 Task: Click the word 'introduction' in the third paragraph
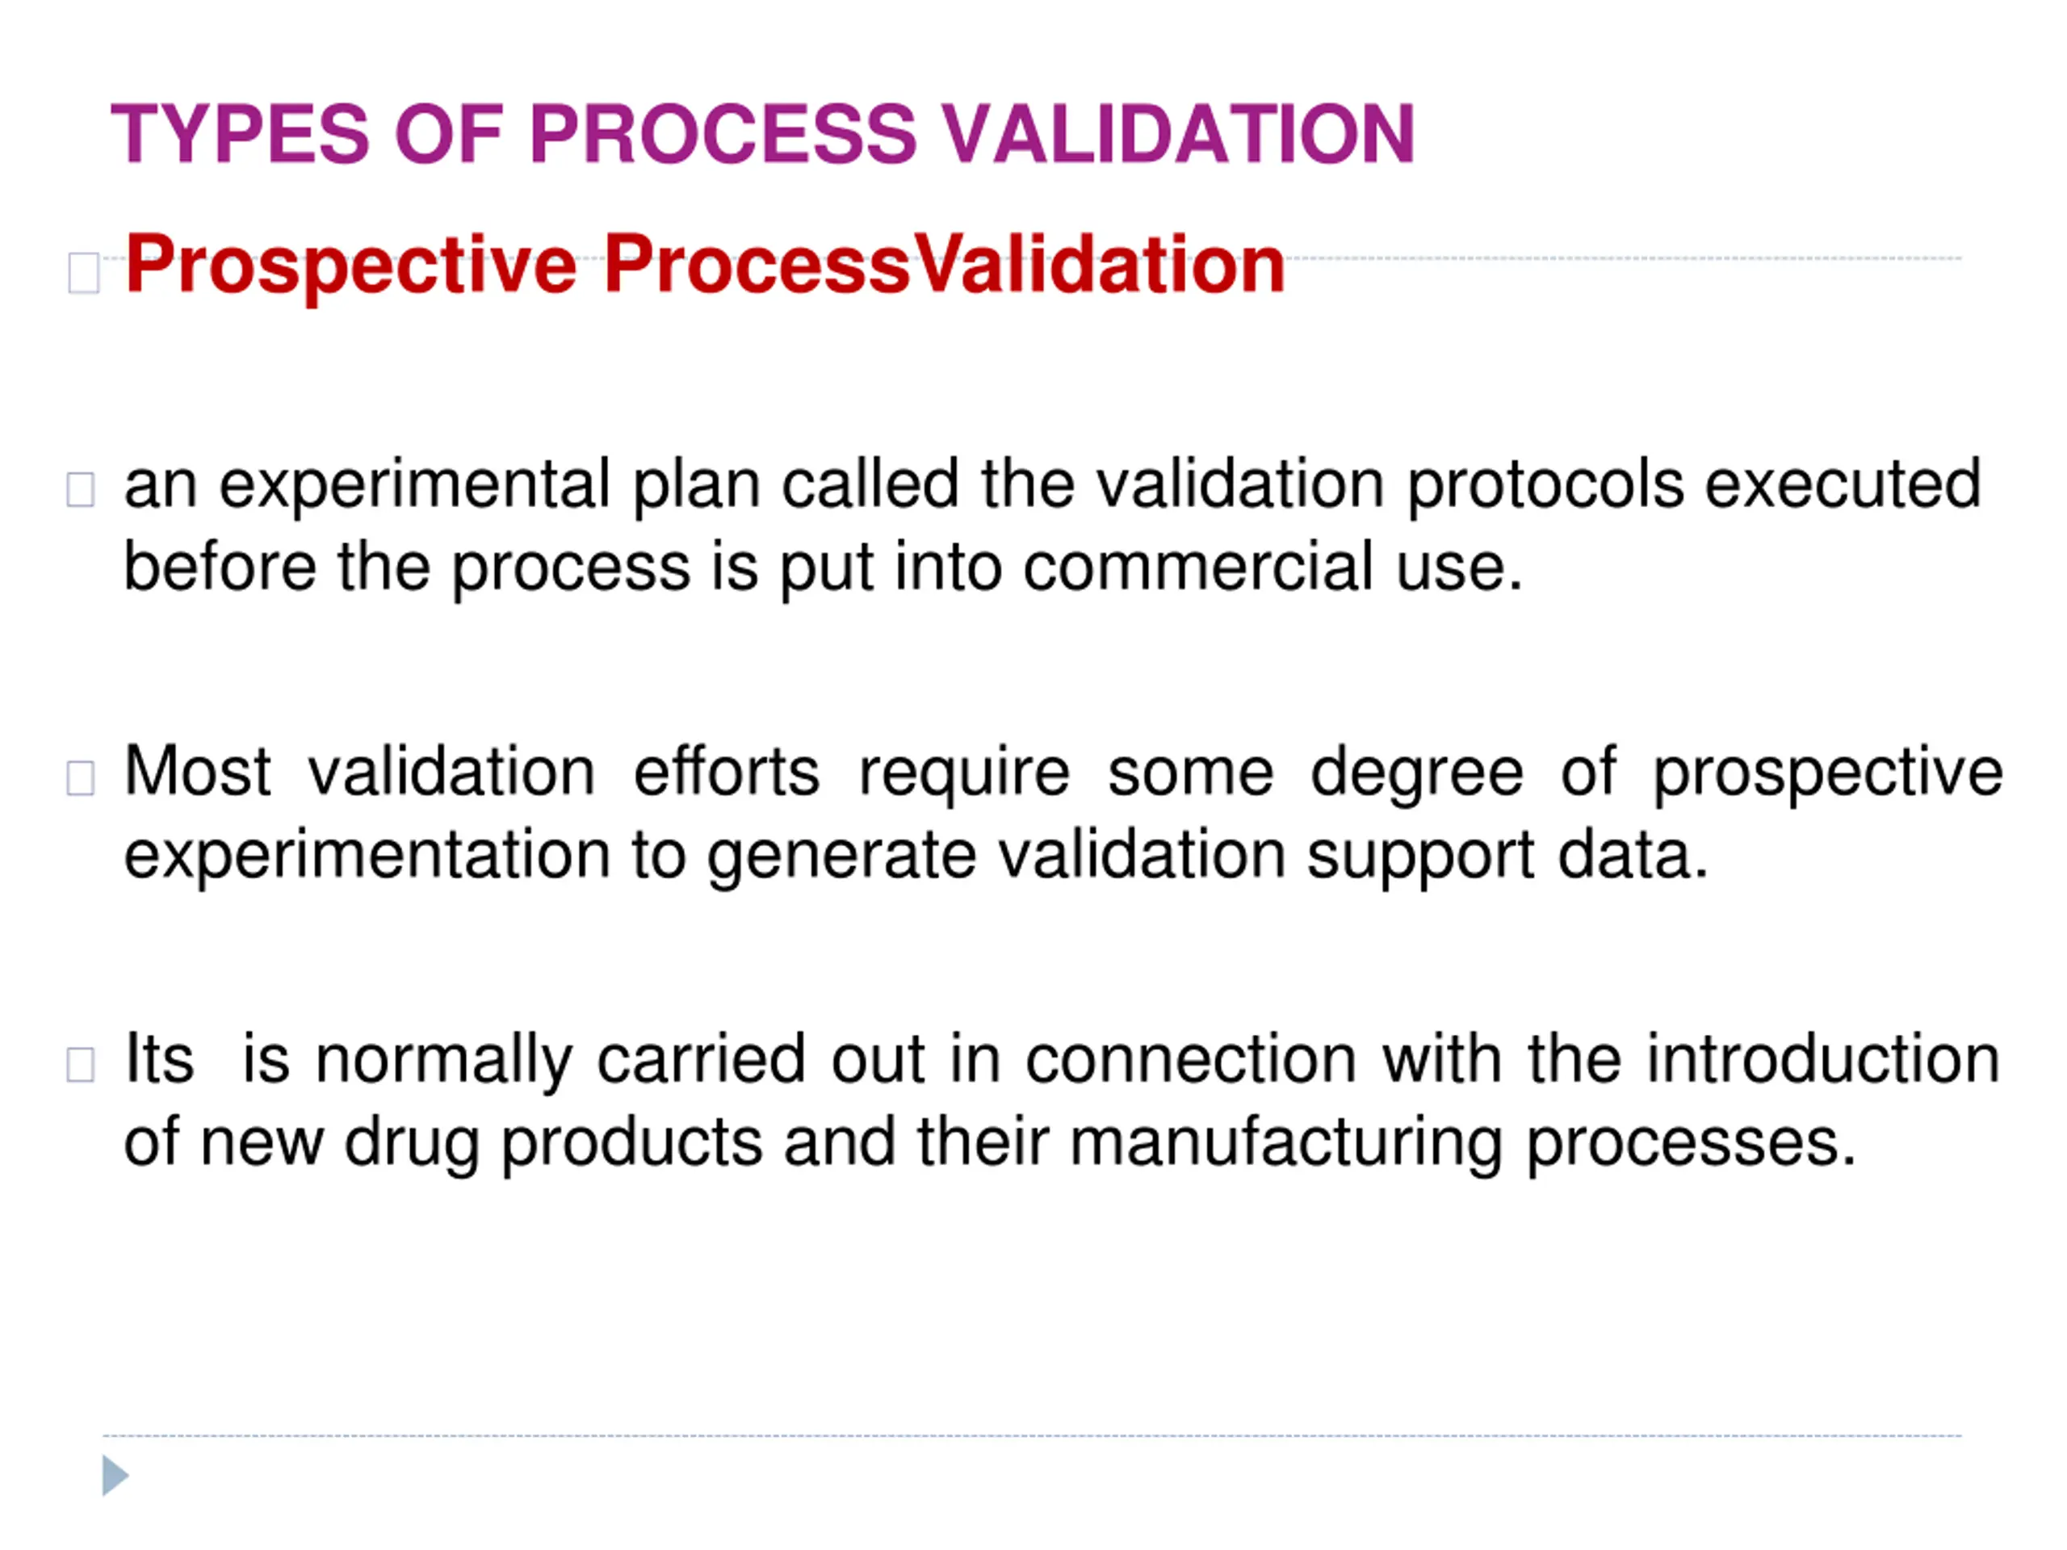(1823, 1059)
